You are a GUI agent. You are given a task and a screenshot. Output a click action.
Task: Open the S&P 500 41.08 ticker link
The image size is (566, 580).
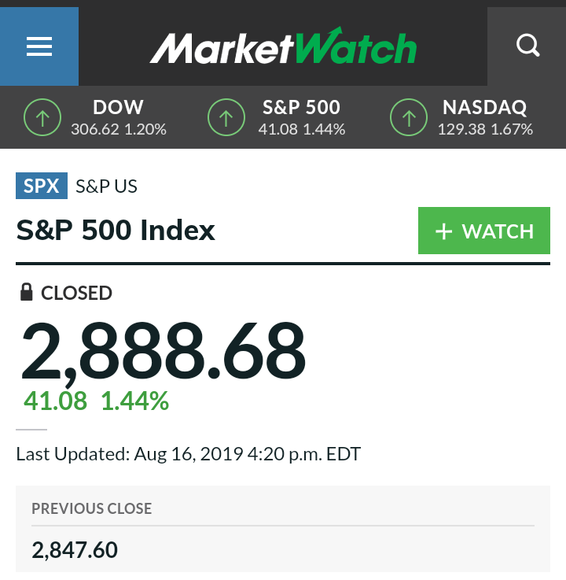point(302,118)
